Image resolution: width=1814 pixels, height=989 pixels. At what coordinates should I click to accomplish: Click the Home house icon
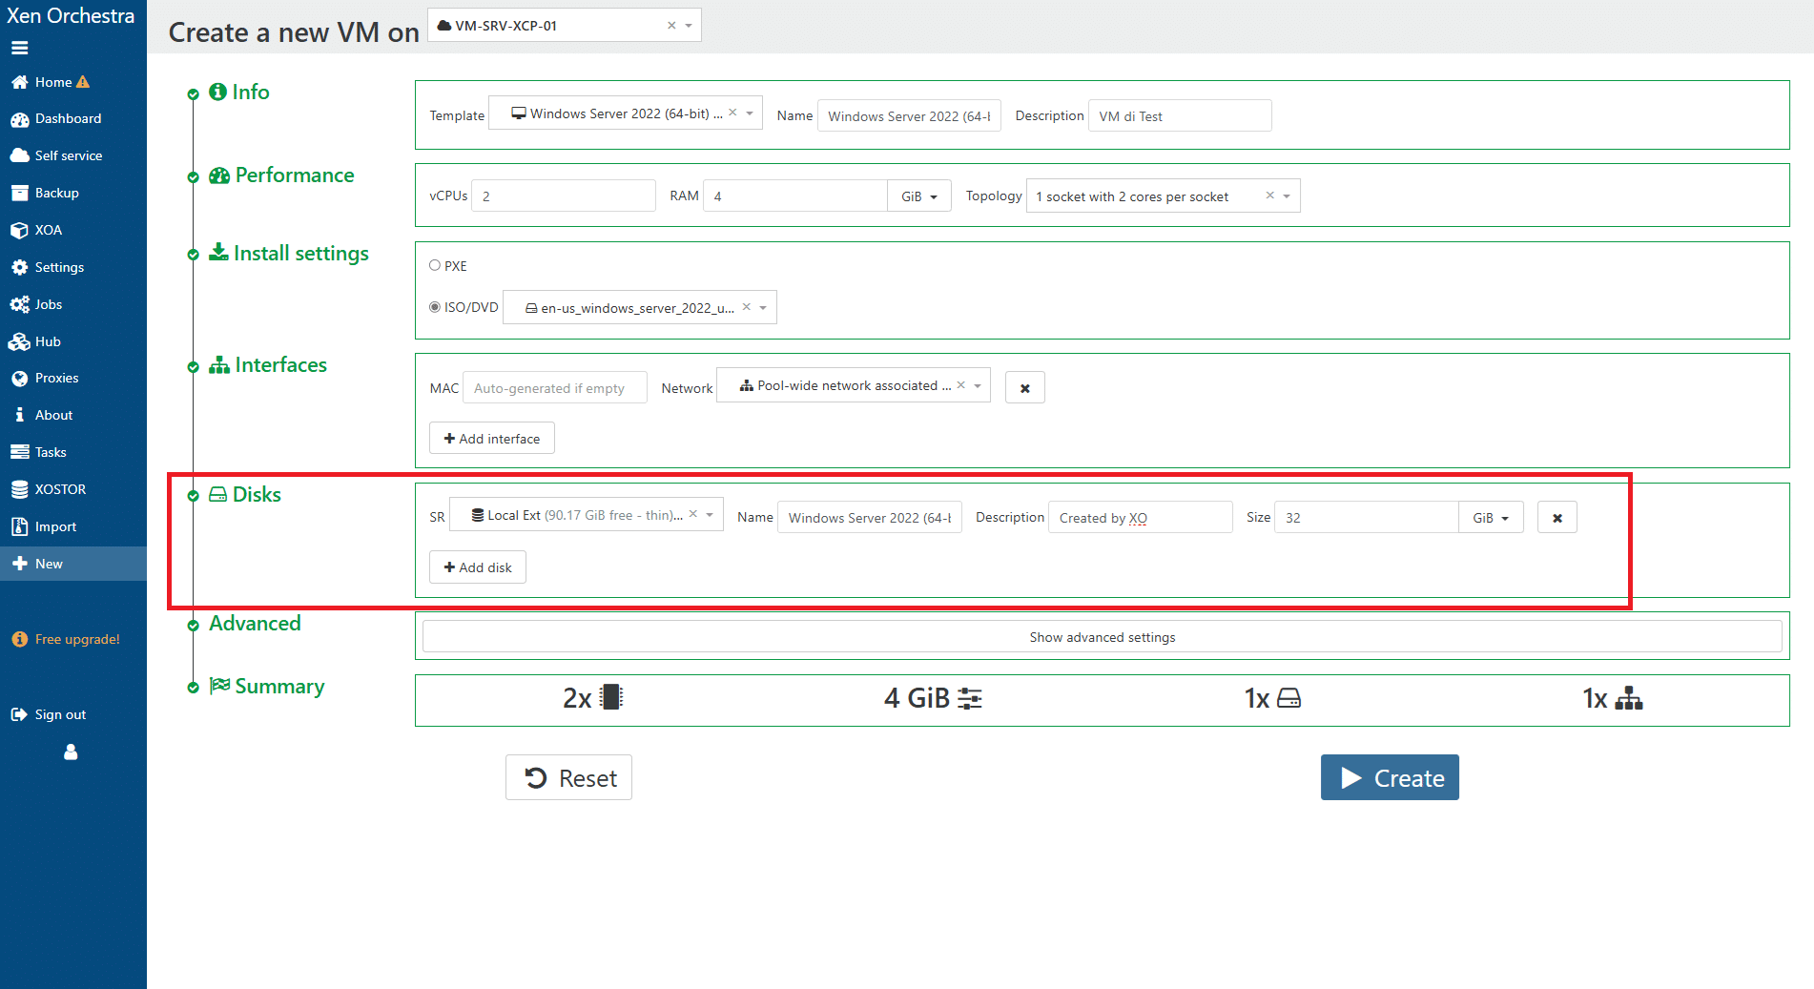[x=19, y=82]
